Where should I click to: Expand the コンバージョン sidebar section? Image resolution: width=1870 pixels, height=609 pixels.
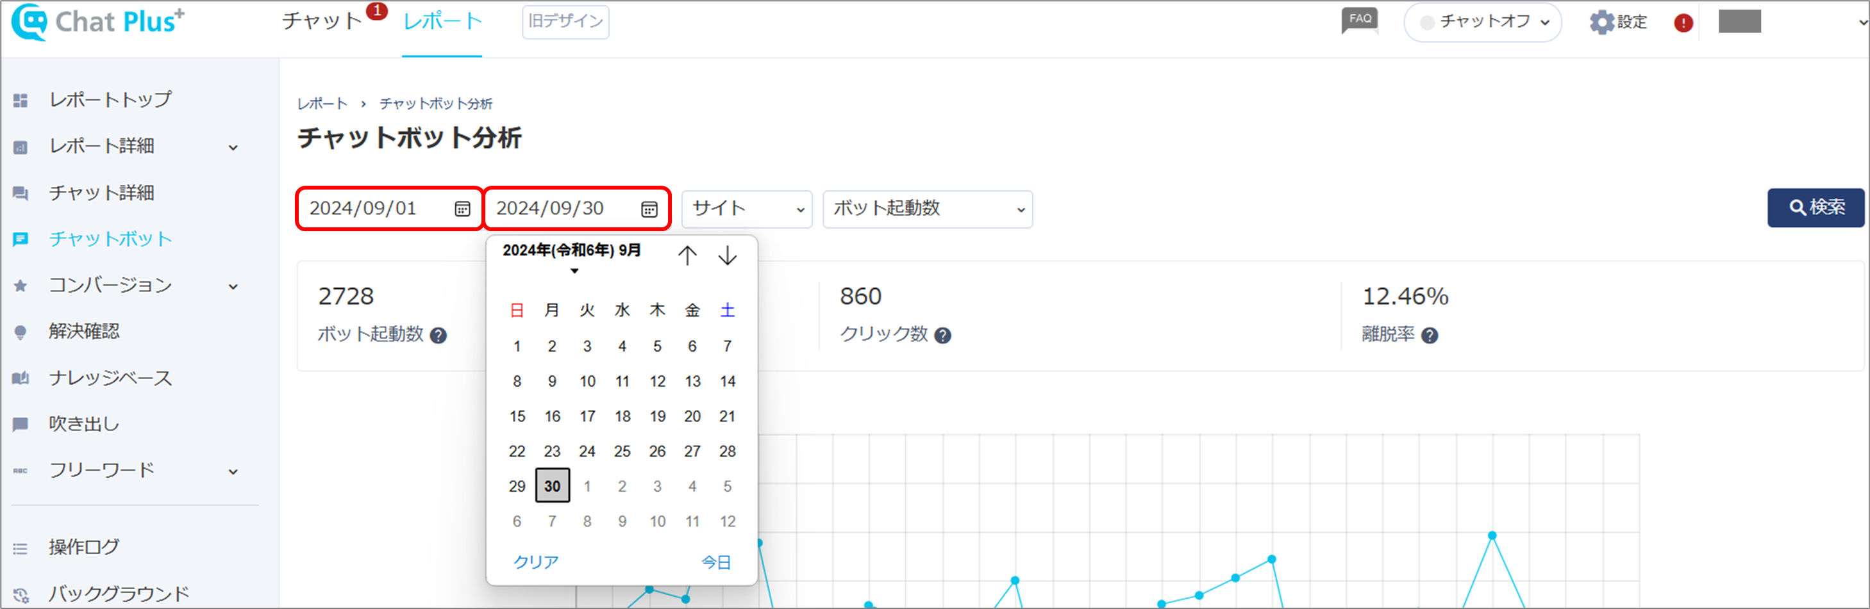click(x=233, y=286)
